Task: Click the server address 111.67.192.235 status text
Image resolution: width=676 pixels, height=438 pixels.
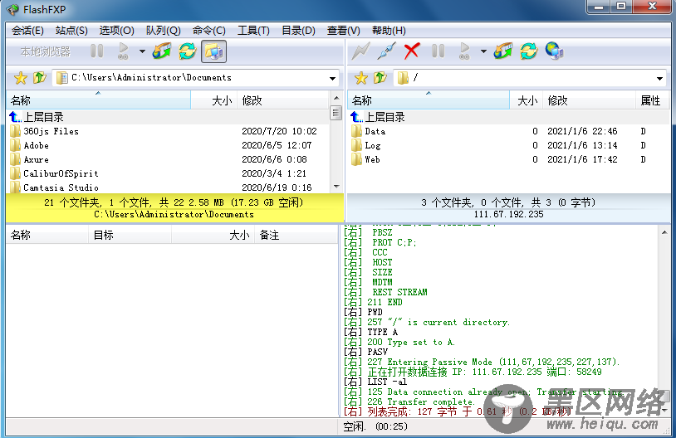Action: 509,214
